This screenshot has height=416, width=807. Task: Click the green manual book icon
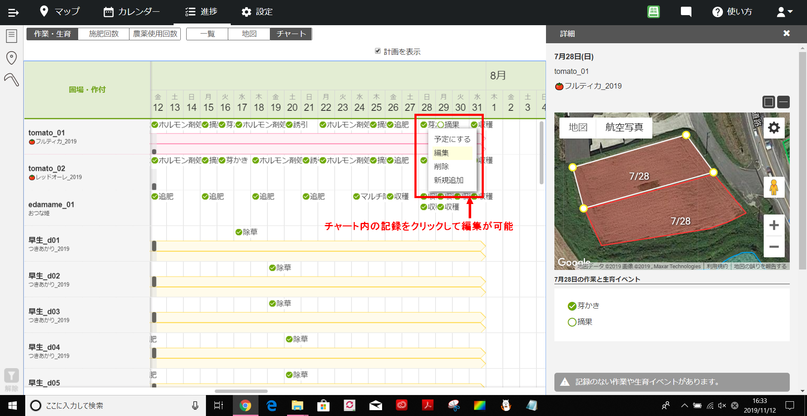(x=654, y=12)
